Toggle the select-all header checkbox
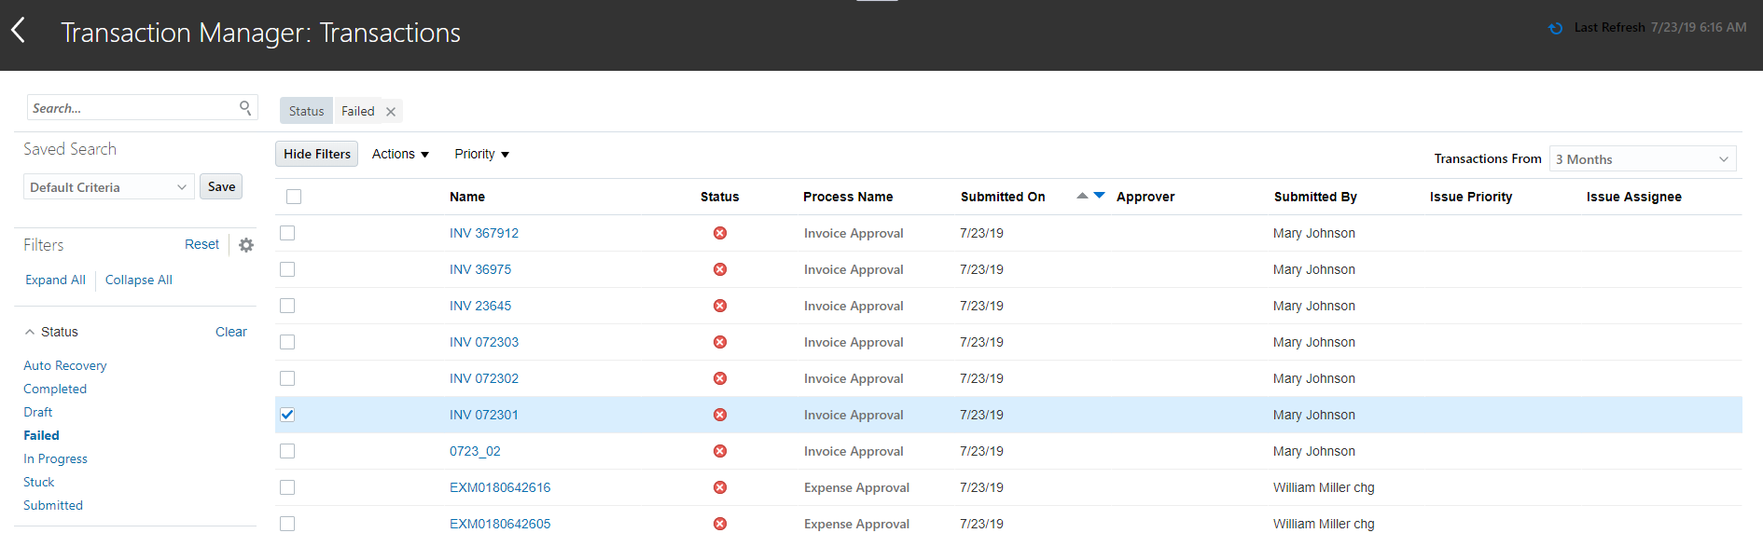This screenshot has height=533, width=1763. coord(294,197)
